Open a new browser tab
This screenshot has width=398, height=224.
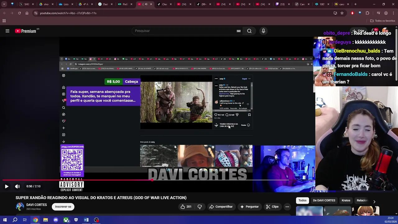coord(355,4)
